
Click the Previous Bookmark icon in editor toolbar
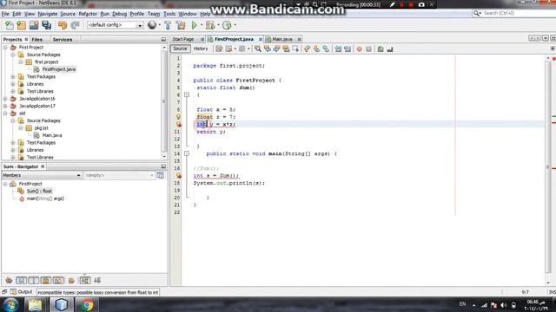(307, 49)
